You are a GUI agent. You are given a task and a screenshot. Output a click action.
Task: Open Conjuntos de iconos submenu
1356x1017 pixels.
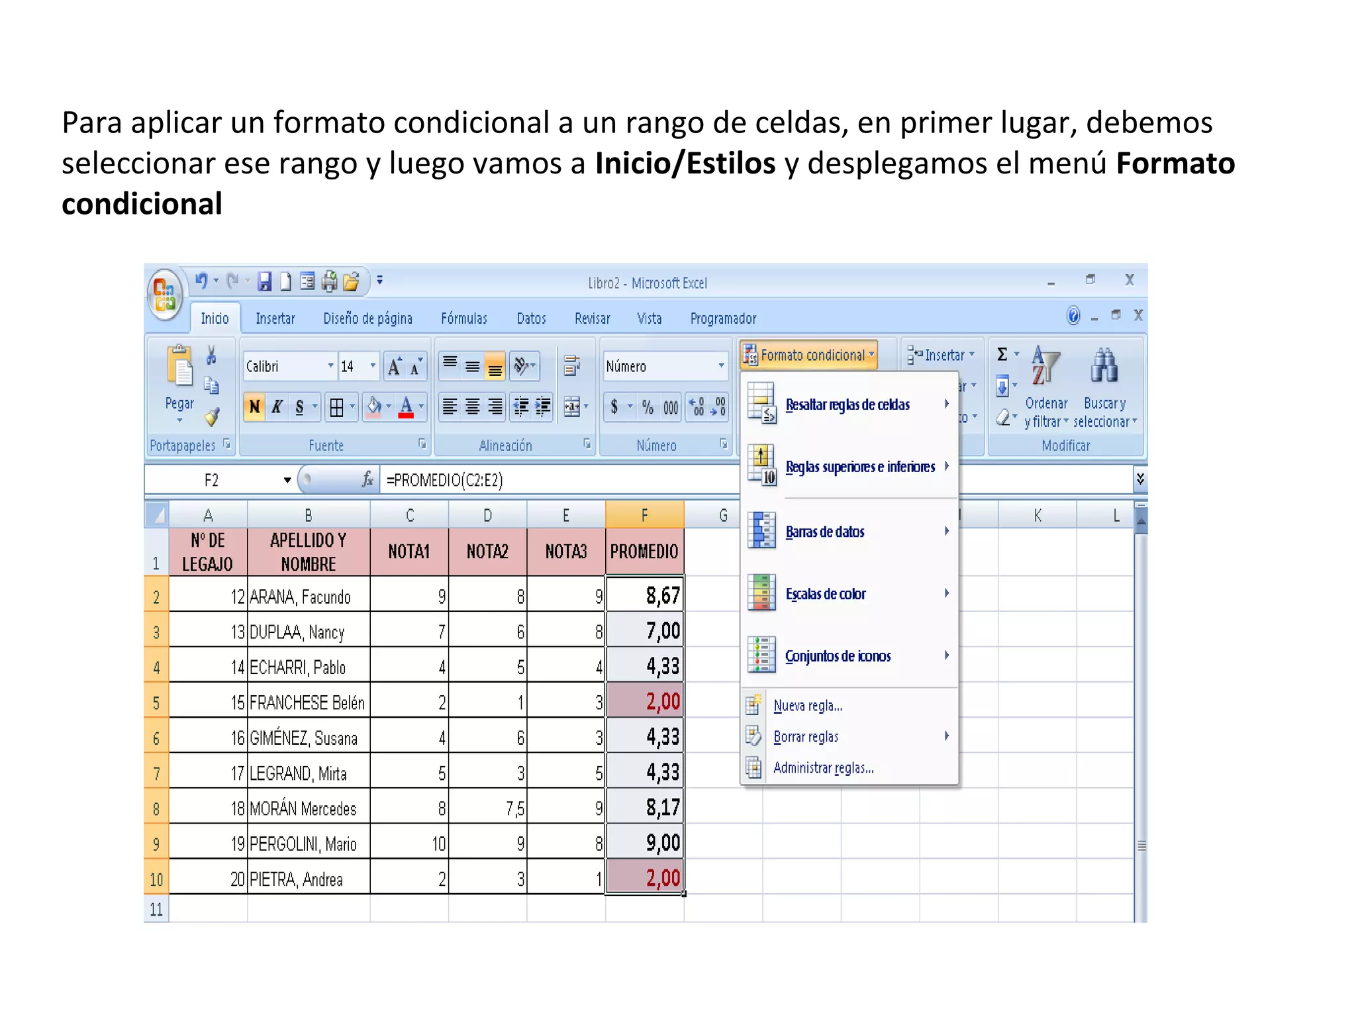click(849, 655)
